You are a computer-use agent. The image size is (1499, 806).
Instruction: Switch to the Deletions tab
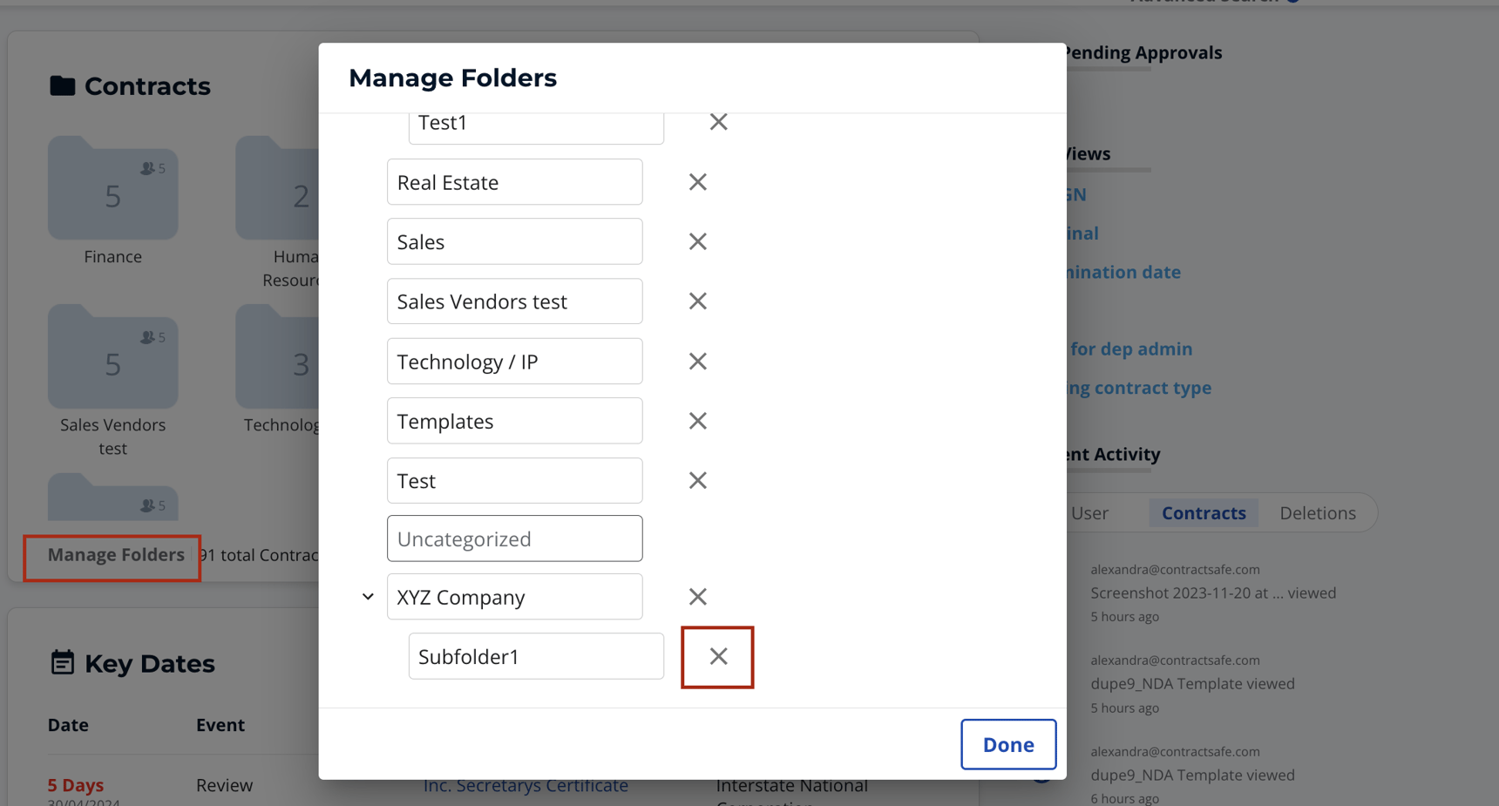[1317, 512]
